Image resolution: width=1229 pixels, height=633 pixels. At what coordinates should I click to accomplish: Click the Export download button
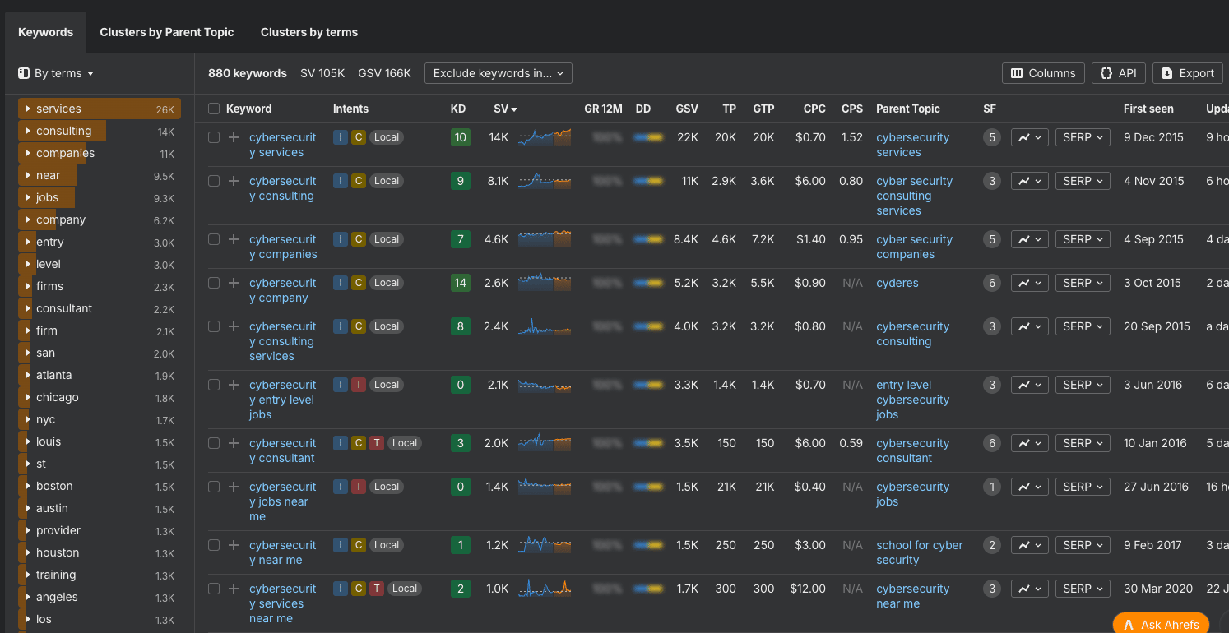[x=1188, y=73]
